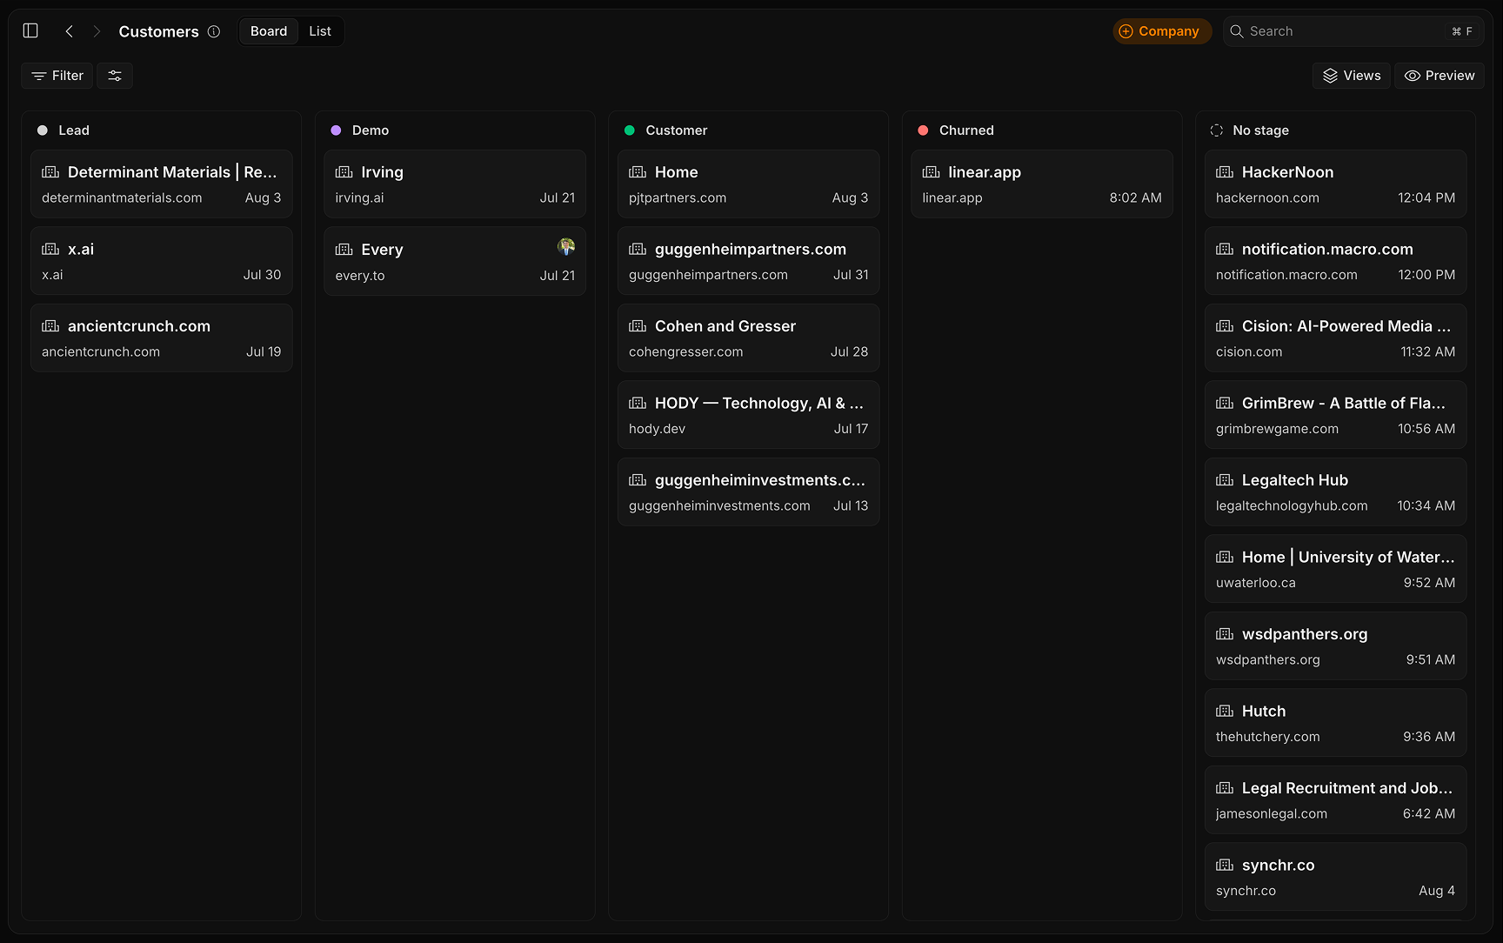The image size is (1503, 943).
Task: Click the thehutchery.com domain text
Action: coord(1268,737)
